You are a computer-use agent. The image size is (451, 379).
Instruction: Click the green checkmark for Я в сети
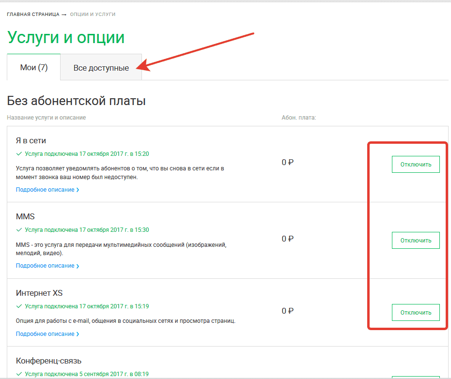click(x=19, y=154)
